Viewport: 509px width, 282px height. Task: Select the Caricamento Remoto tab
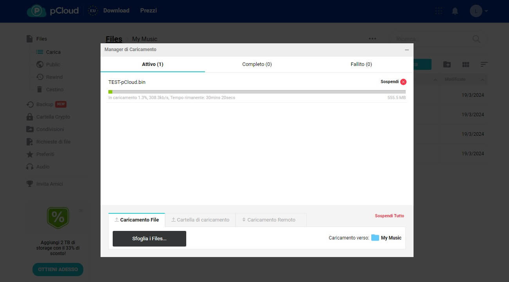click(271, 220)
